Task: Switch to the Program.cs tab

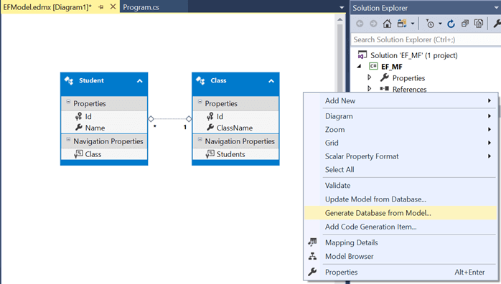Action: [x=141, y=7]
